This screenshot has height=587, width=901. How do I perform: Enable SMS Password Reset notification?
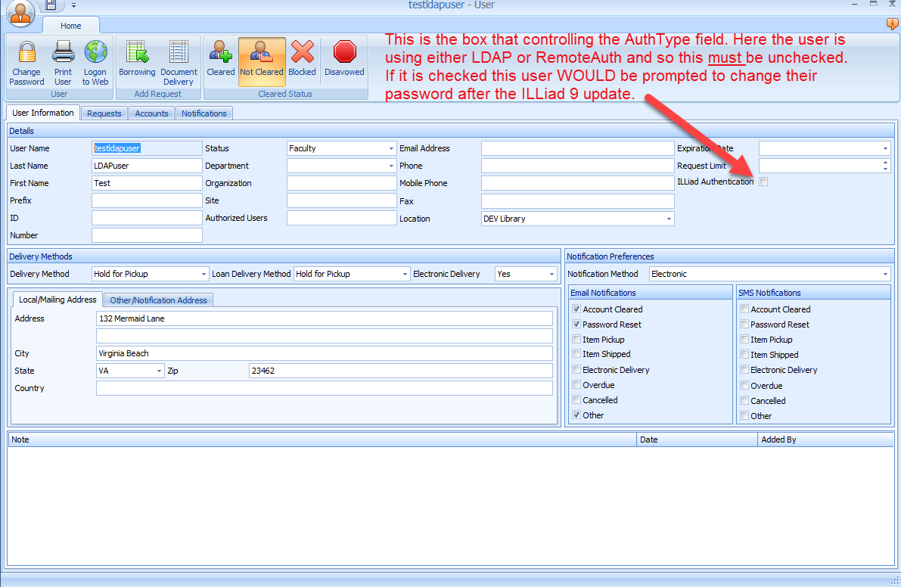[x=744, y=325]
